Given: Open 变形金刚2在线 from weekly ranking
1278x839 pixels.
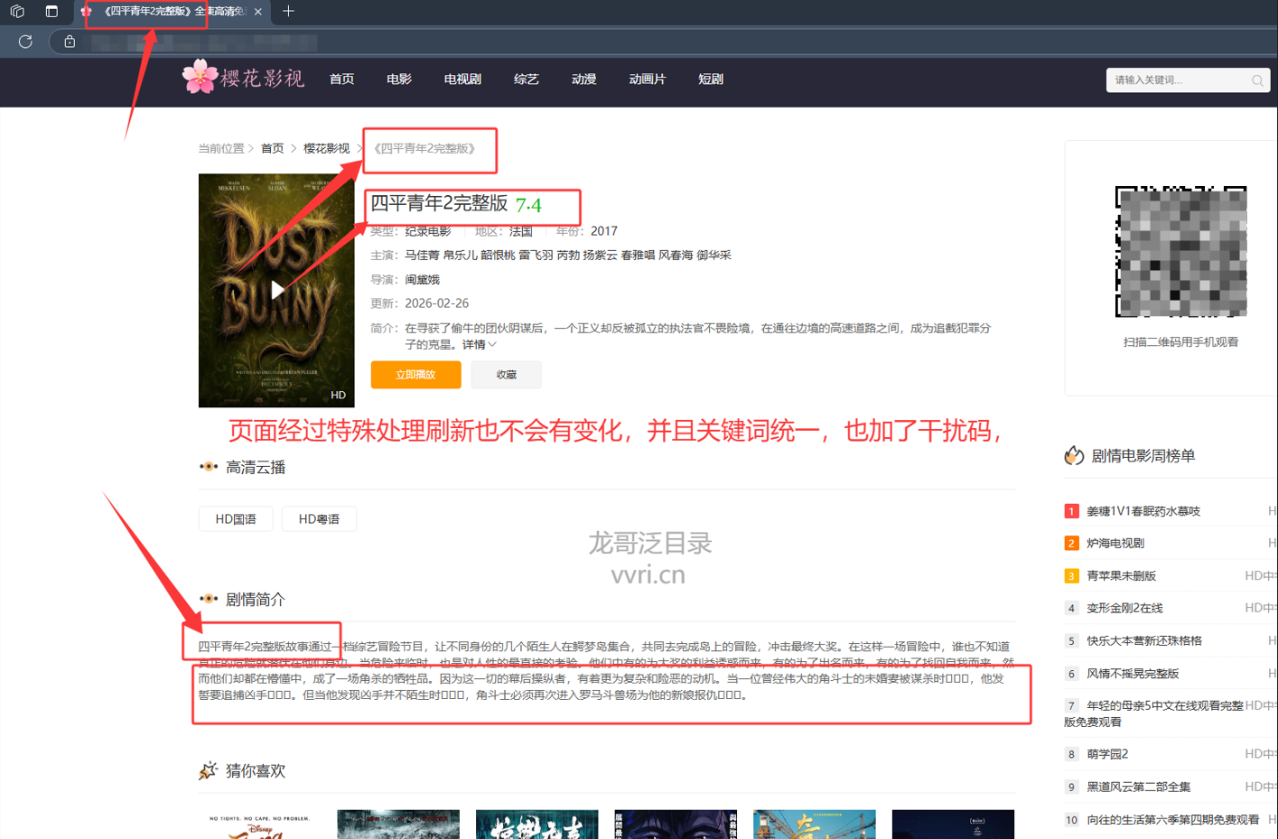Looking at the screenshot, I should point(1124,609).
